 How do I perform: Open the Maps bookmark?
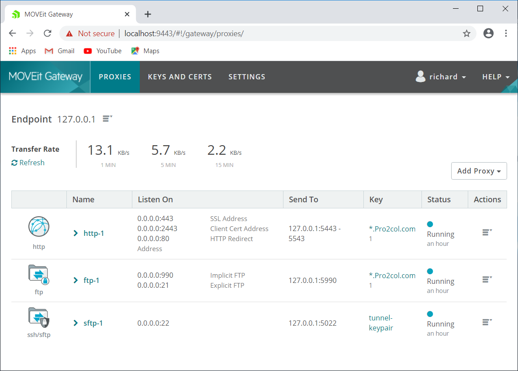click(x=145, y=51)
